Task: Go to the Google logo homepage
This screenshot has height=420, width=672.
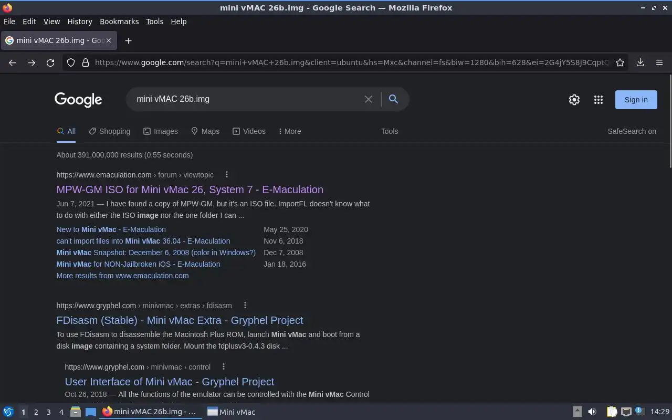Action: (78, 100)
